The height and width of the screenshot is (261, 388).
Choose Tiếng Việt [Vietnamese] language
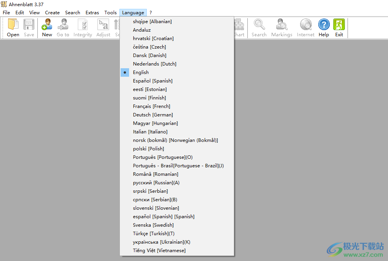coord(177,250)
